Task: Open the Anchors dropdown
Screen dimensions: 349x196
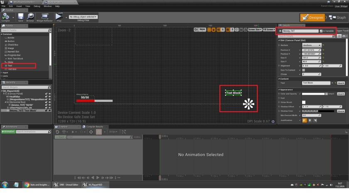Action: [x=312, y=45]
